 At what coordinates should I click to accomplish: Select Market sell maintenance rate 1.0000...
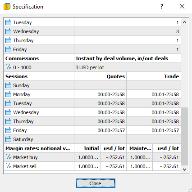tap(140, 166)
